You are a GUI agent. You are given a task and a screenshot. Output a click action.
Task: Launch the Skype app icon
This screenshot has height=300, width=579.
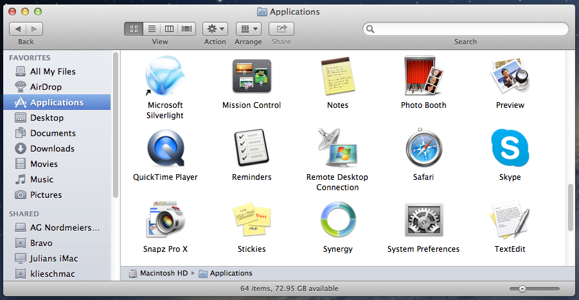coord(510,148)
